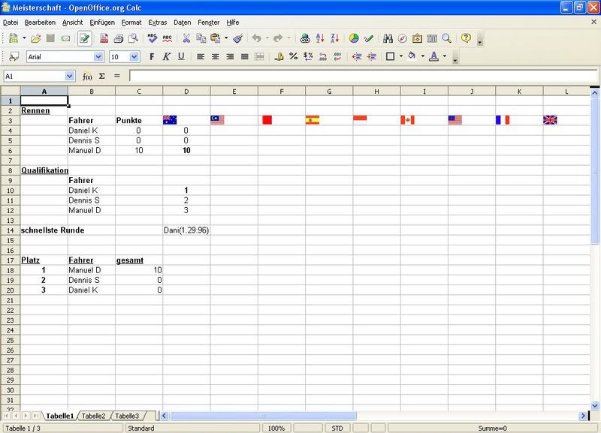Open the Arial font name dropdown
Viewport: 601px width, 433px height.
click(98, 57)
